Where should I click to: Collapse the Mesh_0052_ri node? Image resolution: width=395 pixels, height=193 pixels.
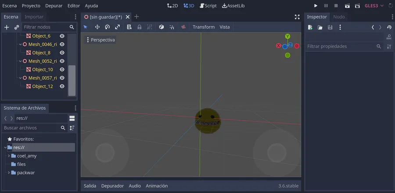[x=20, y=61]
